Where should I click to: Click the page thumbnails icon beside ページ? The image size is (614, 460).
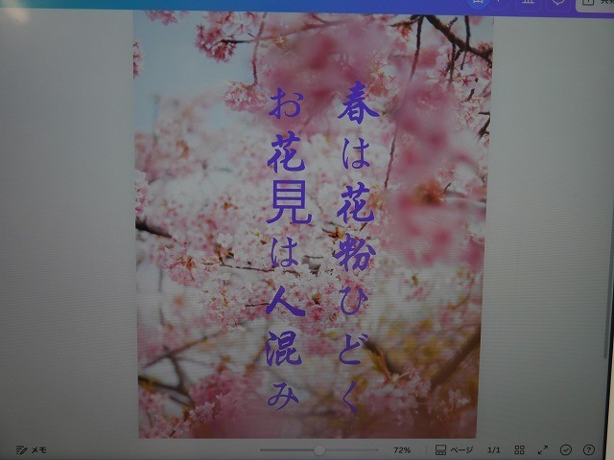(440, 449)
